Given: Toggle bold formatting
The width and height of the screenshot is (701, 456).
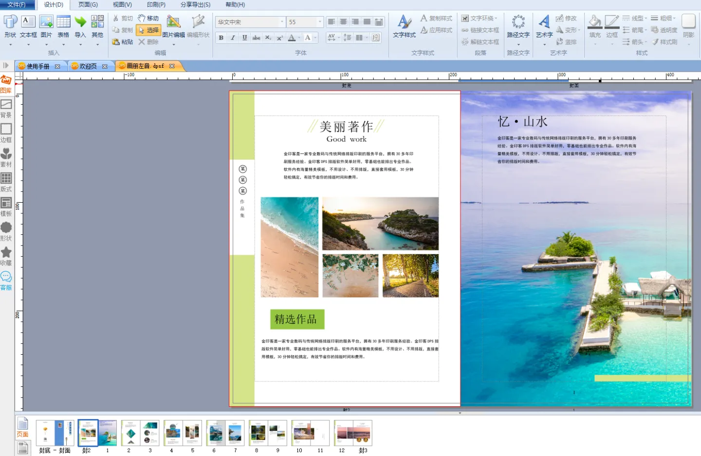Looking at the screenshot, I should coord(221,38).
